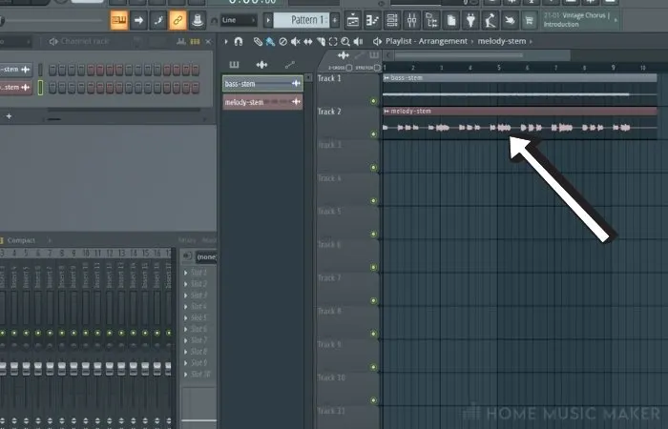Add a channel with the plus button
The image size is (668, 429).
click(9, 116)
